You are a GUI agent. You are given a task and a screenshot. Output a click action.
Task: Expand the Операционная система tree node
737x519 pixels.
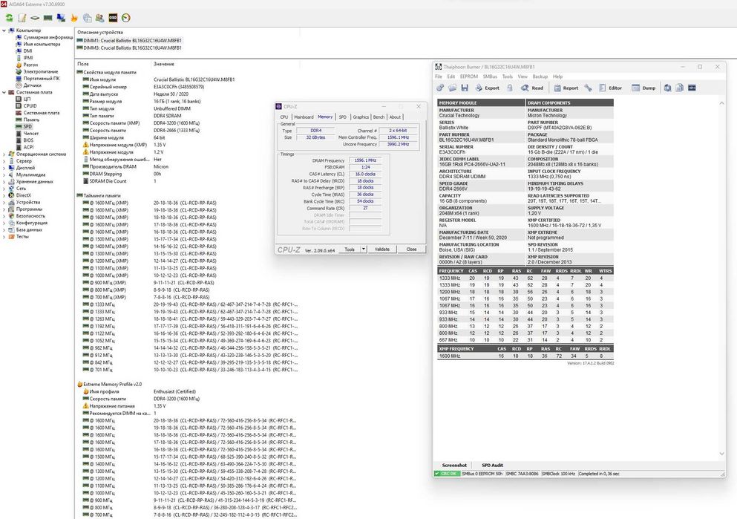(4, 154)
